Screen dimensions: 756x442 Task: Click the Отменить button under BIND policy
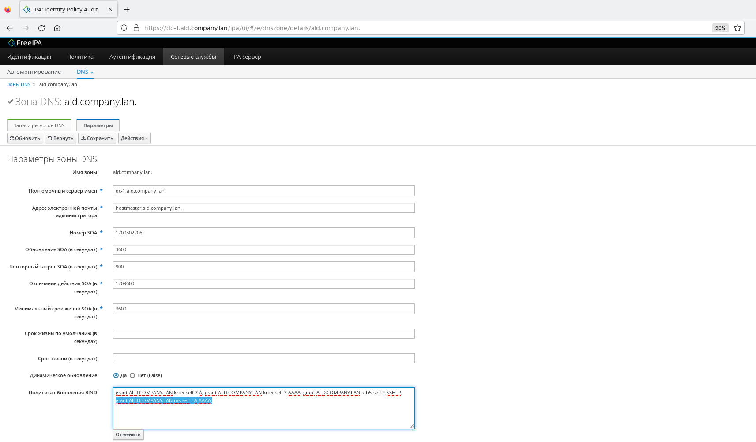(x=128, y=434)
